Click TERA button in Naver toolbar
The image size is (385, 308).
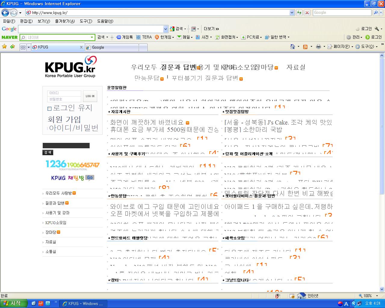coord(144,37)
